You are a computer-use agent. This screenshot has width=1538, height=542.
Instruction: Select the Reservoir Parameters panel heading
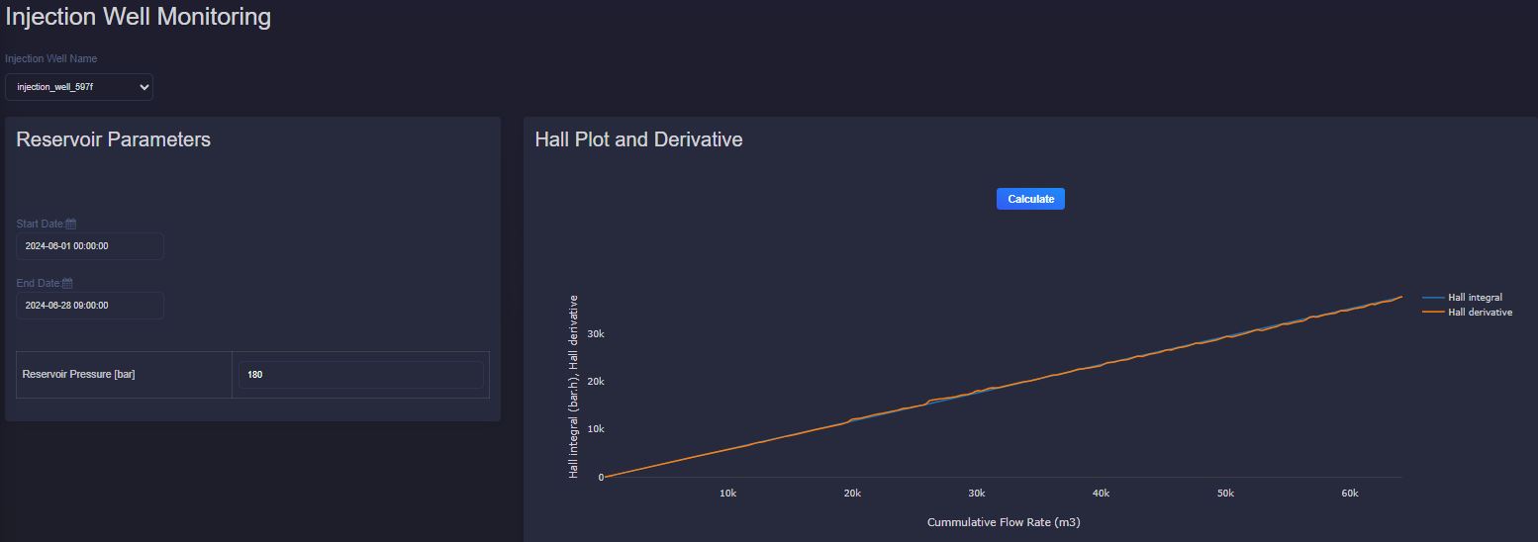(114, 139)
